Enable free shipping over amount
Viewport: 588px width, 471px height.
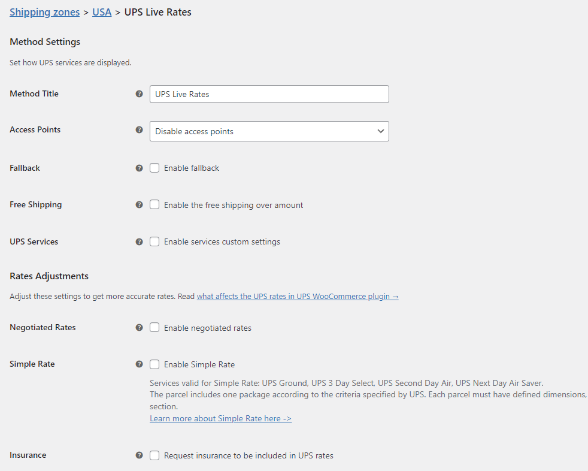click(x=154, y=204)
